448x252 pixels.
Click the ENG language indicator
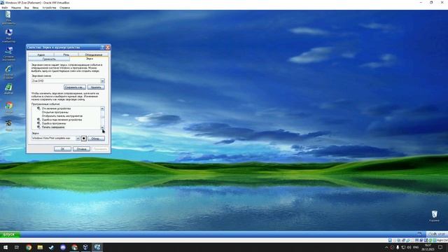coord(416,247)
